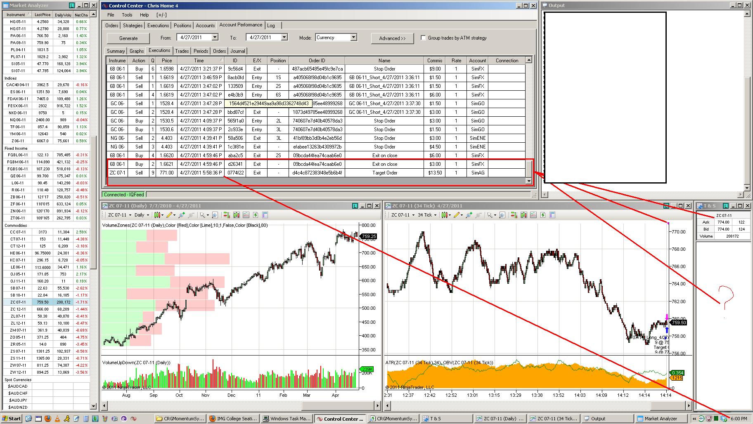
Task: Click zoom magnifier frame in Daily chart
Action: (x=215, y=215)
